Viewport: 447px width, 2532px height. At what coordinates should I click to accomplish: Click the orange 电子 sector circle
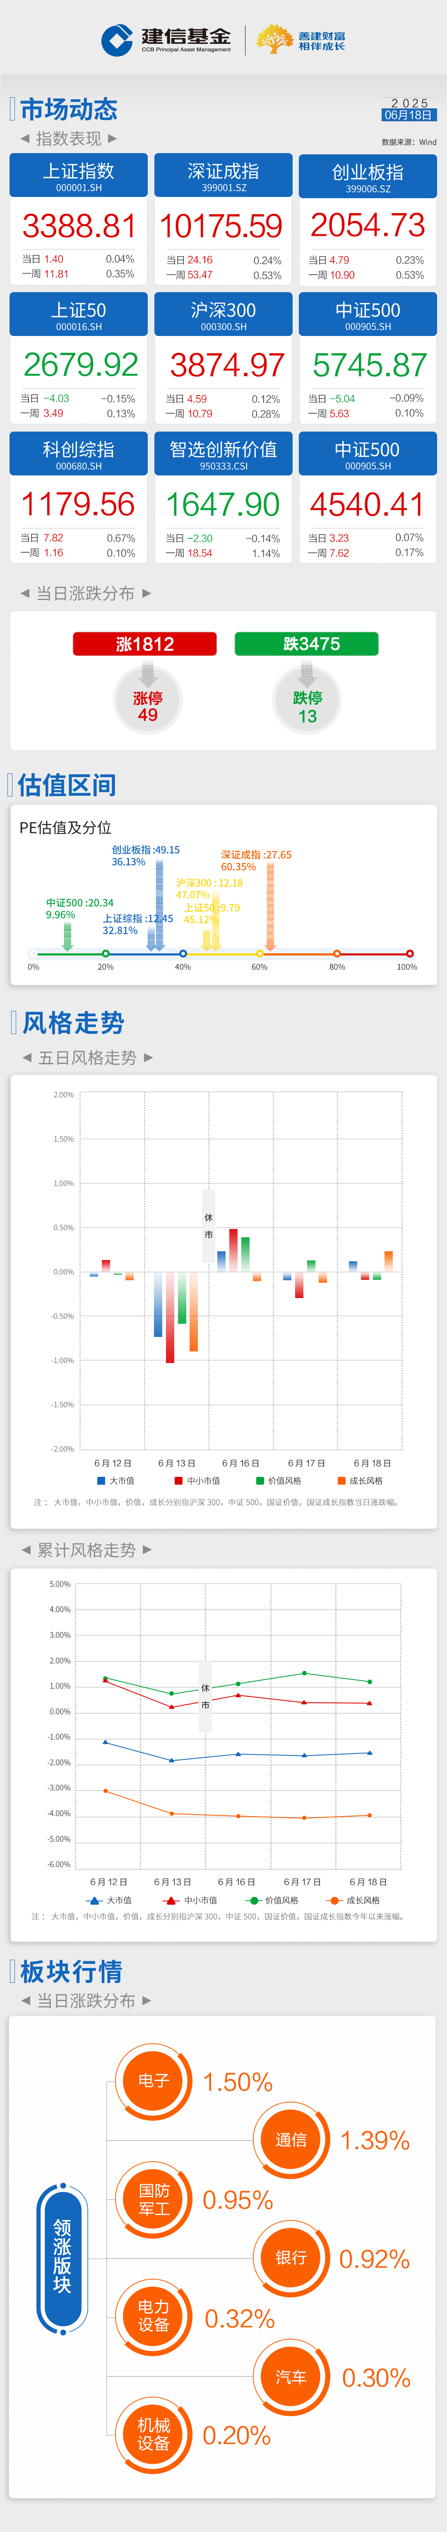[x=153, y=2081]
